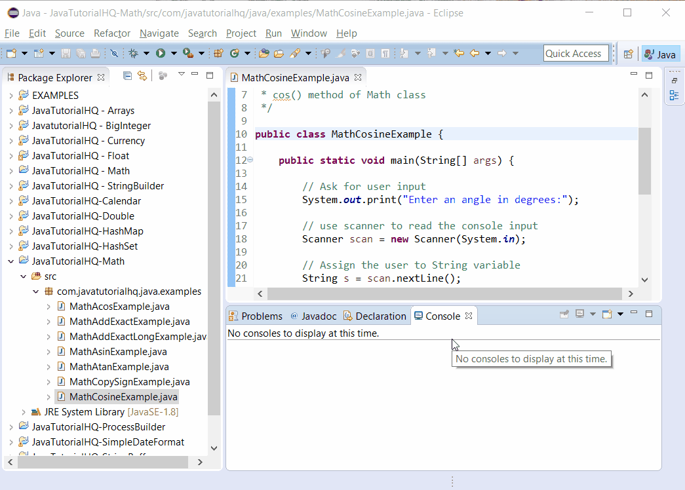Open the Refactor menu

(111, 33)
